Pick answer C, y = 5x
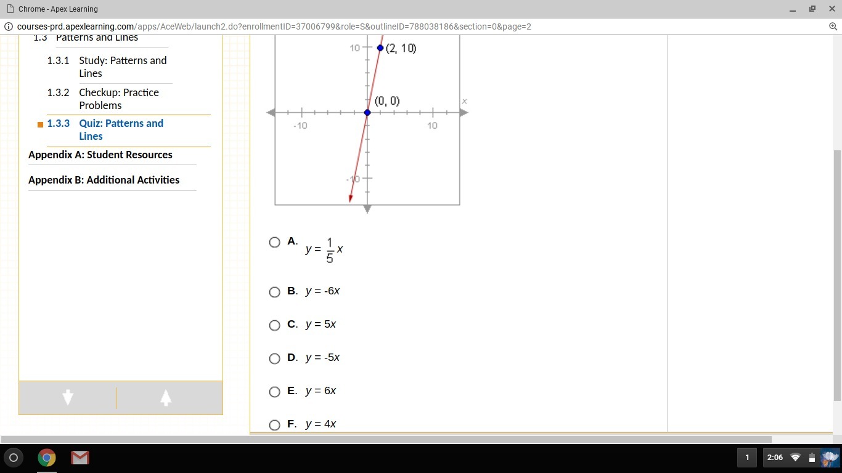 275,325
